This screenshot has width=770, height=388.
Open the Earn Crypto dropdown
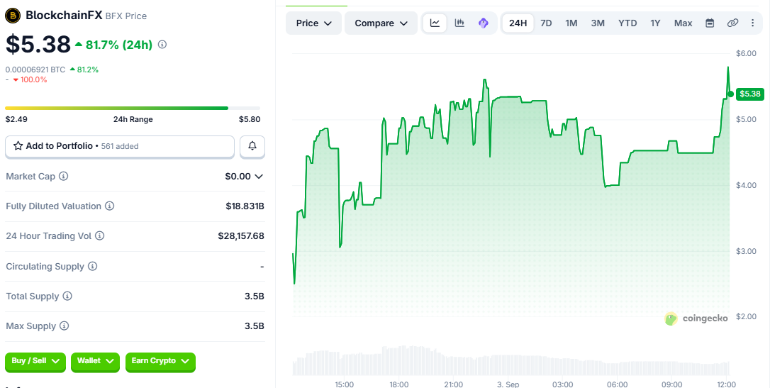pos(160,361)
